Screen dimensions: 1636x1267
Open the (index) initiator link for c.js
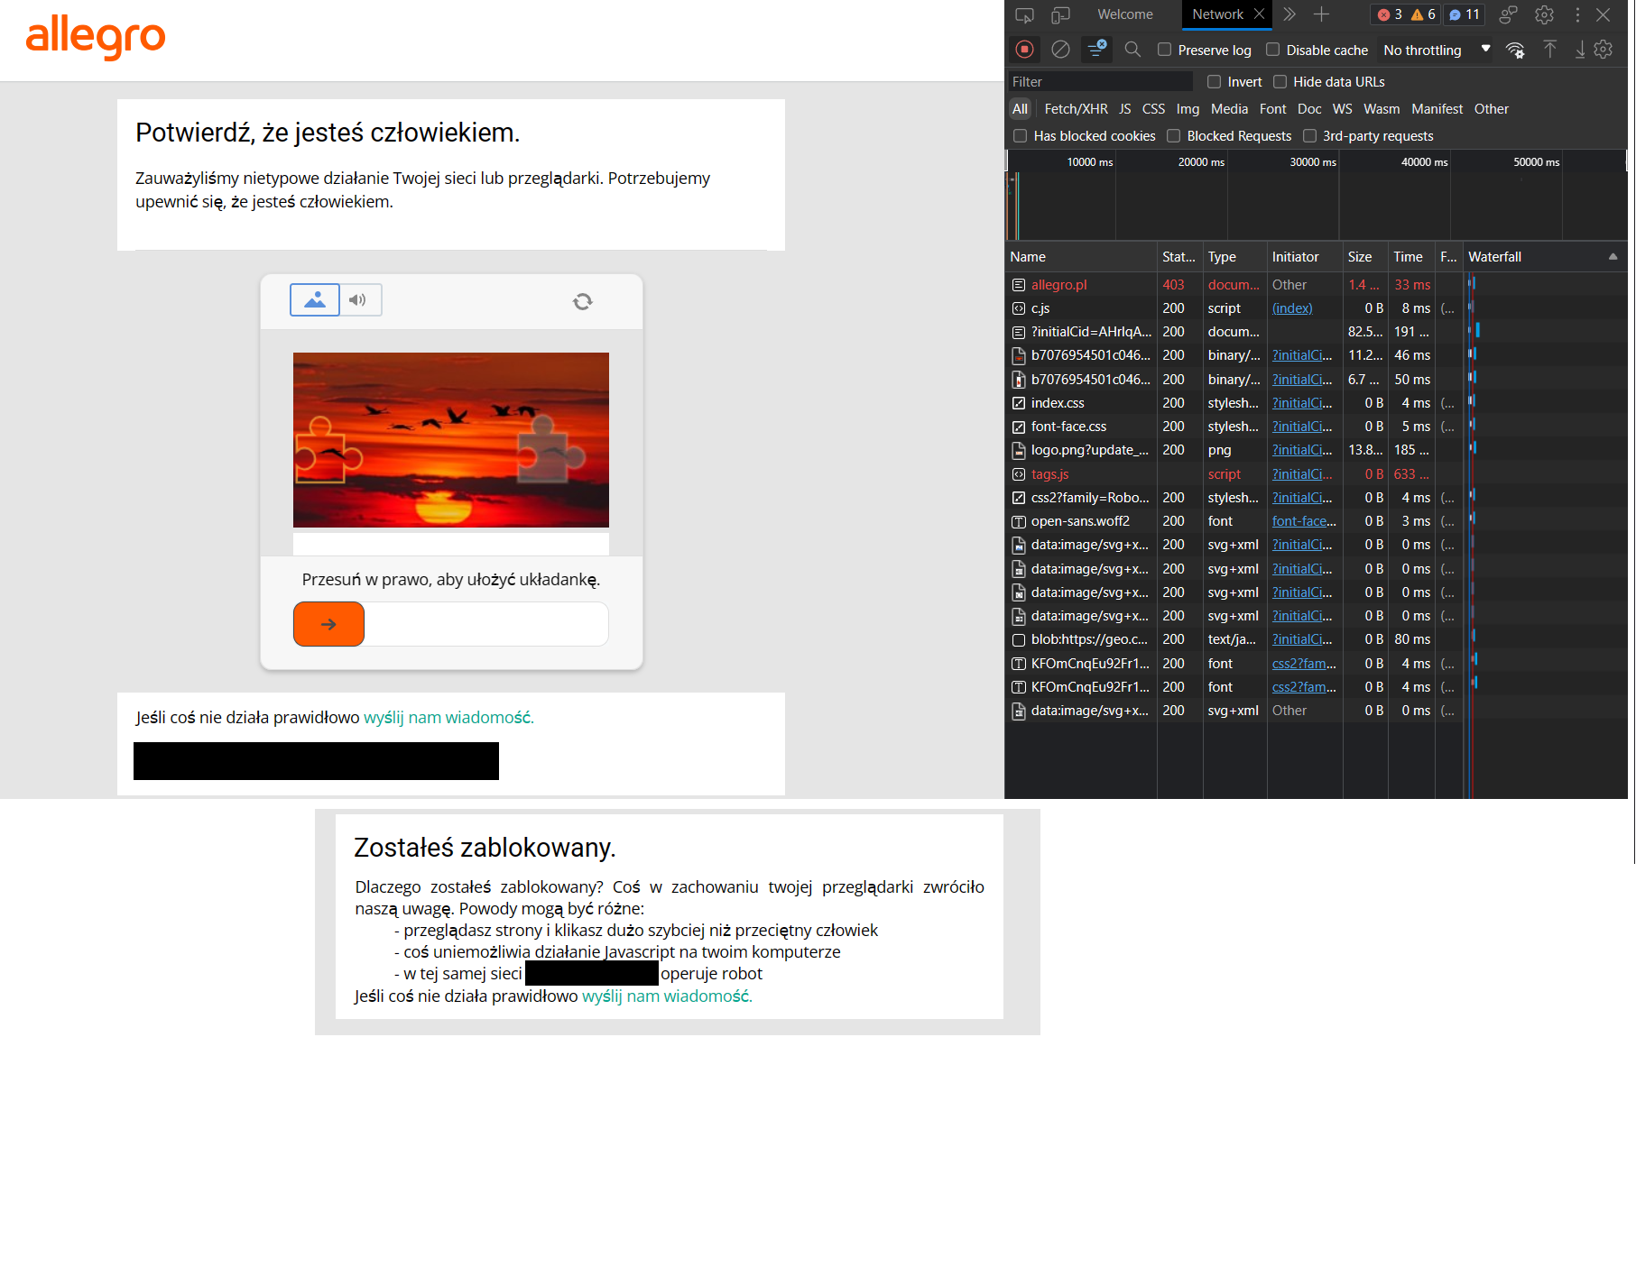click(x=1292, y=308)
